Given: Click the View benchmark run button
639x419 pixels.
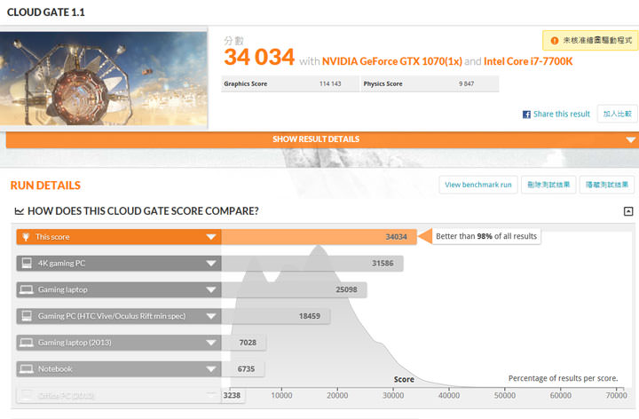Looking at the screenshot, I should 478,185.
